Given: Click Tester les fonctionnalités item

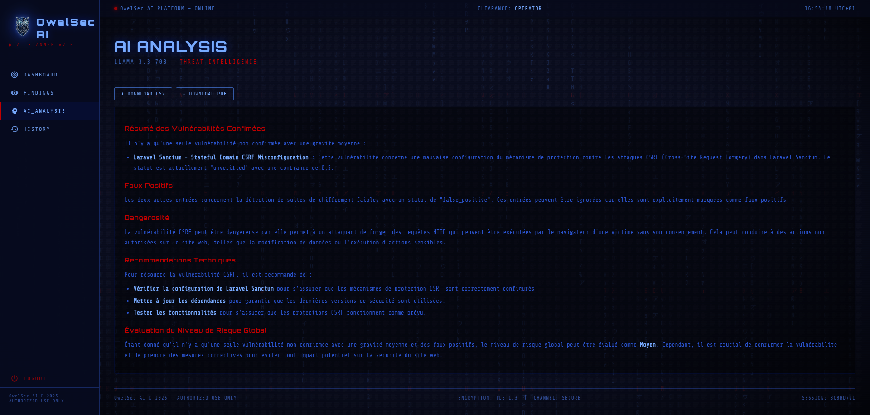Looking at the screenshot, I should [x=175, y=313].
